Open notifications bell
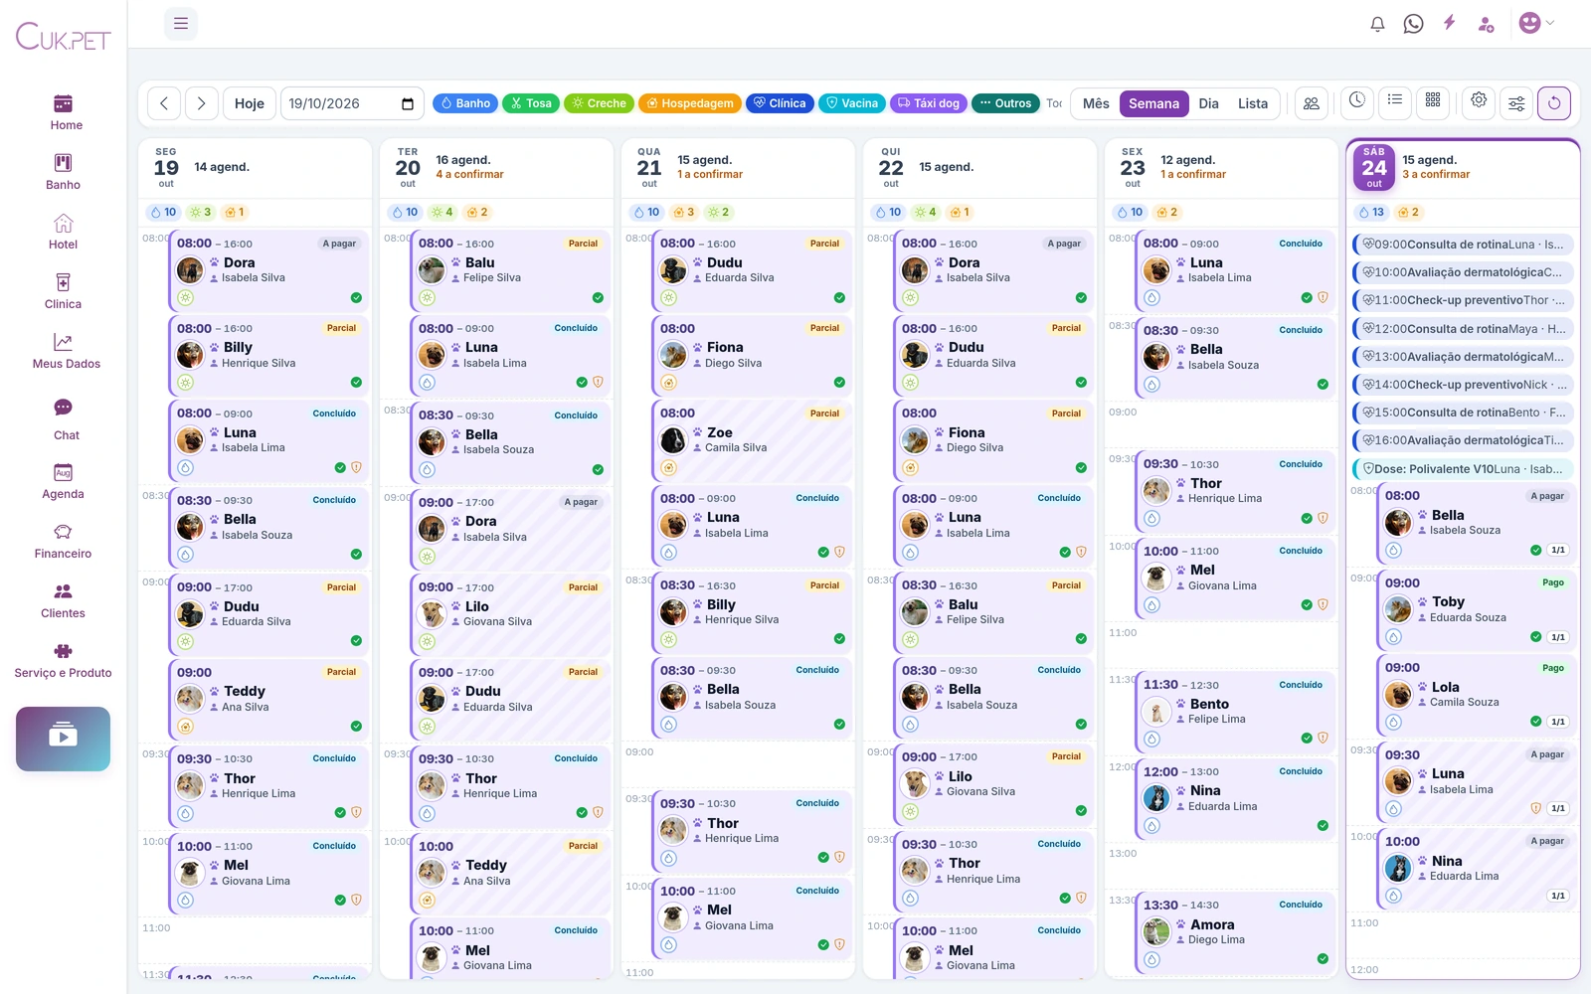1591x994 pixels. (x=1377, y=24)
